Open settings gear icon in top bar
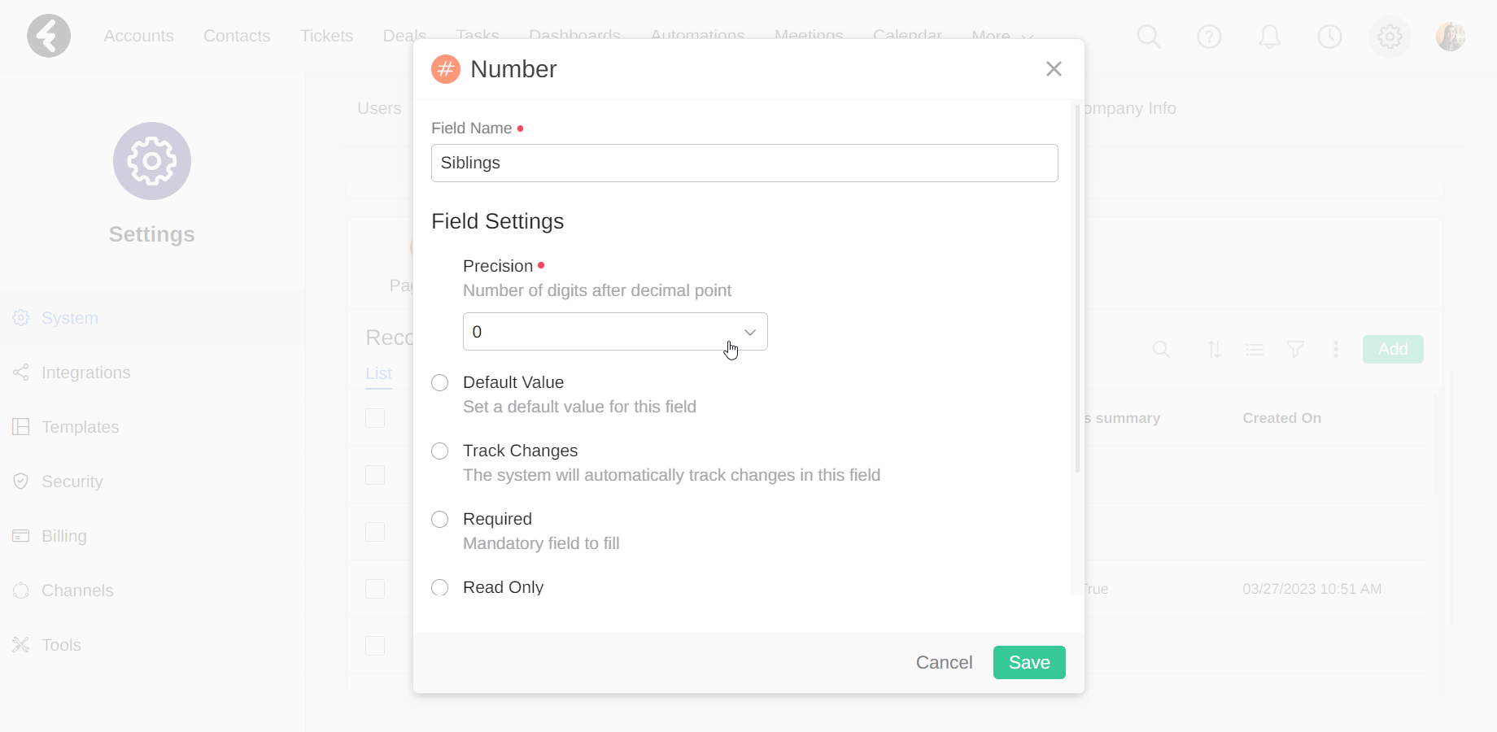Image resolution: width=1497 pixels, height=732 pixels. 1390,36
